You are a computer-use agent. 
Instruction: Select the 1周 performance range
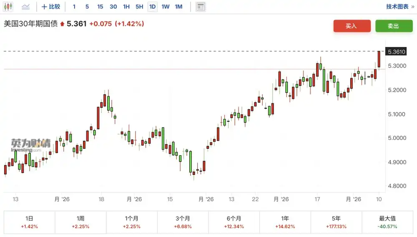click(x=80, y=222)
